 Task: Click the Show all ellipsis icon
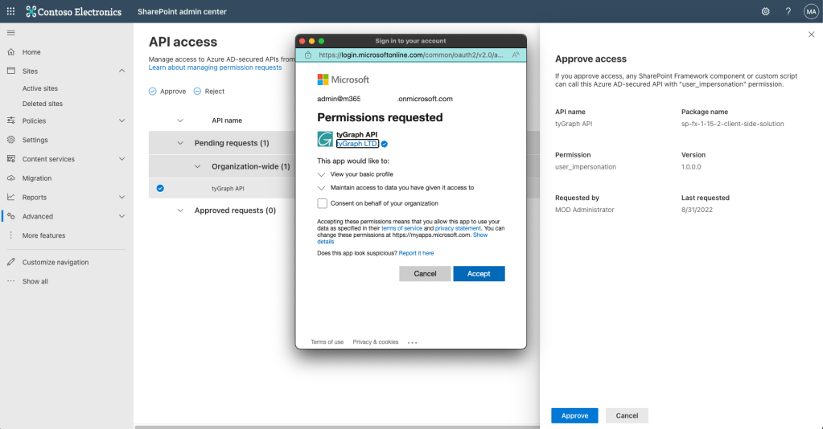click(11, 281)
